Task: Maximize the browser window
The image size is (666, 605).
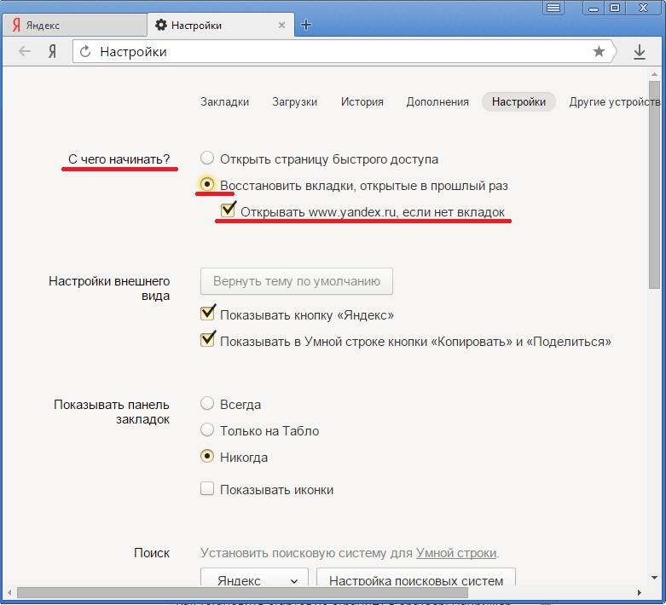Action: 614,8
